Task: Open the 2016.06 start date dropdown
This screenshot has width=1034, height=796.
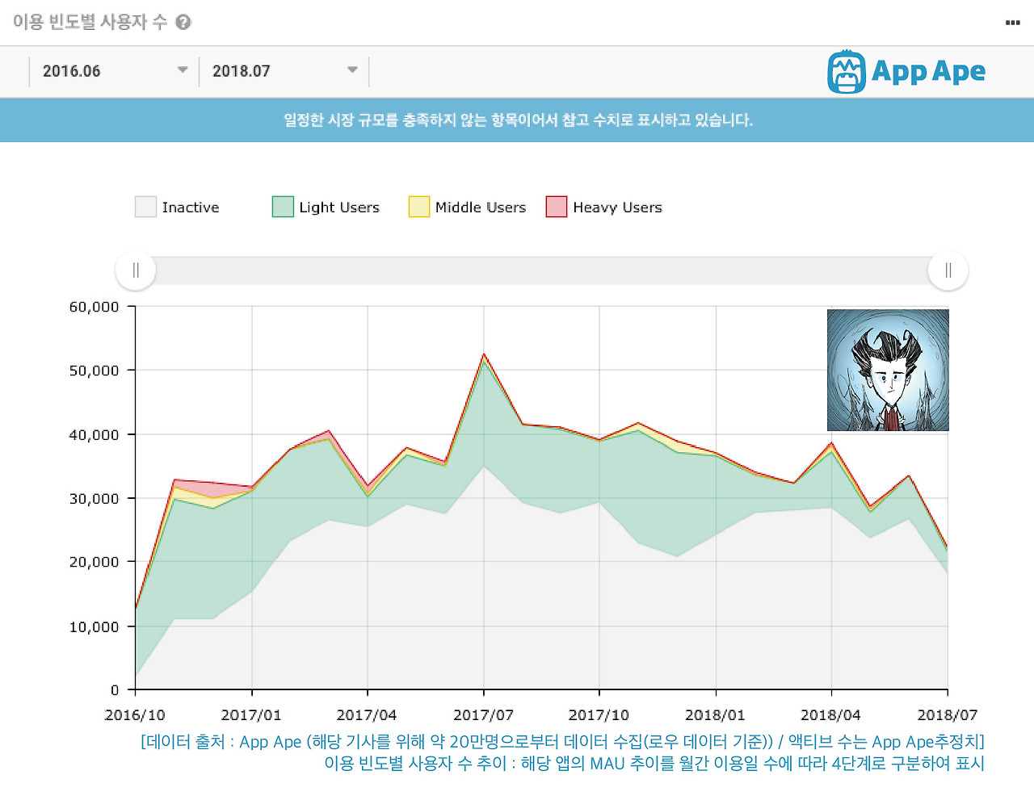Action: (113, 70)
